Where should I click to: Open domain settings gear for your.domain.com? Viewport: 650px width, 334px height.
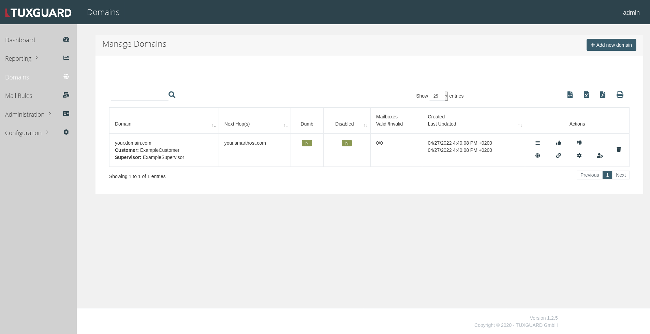579,156
